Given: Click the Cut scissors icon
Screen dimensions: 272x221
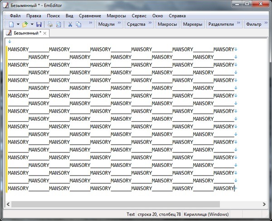Looking at the screenshot, I should click(71, 24).
